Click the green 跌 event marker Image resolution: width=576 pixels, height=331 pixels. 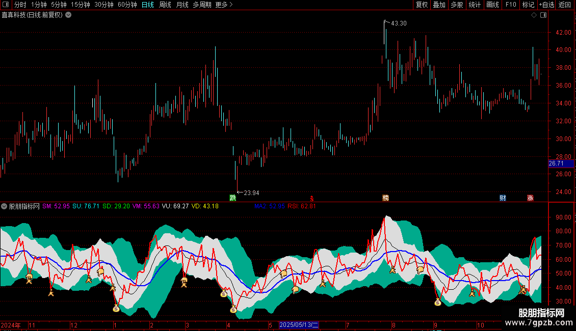(x=233, y=198)
